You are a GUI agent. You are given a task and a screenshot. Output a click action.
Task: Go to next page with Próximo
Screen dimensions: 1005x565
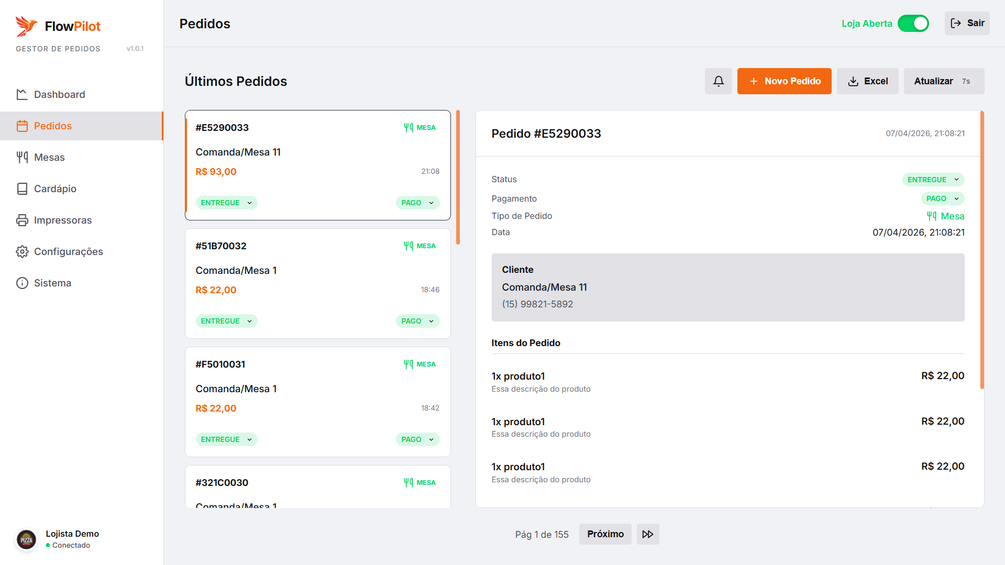coord(605,534)
